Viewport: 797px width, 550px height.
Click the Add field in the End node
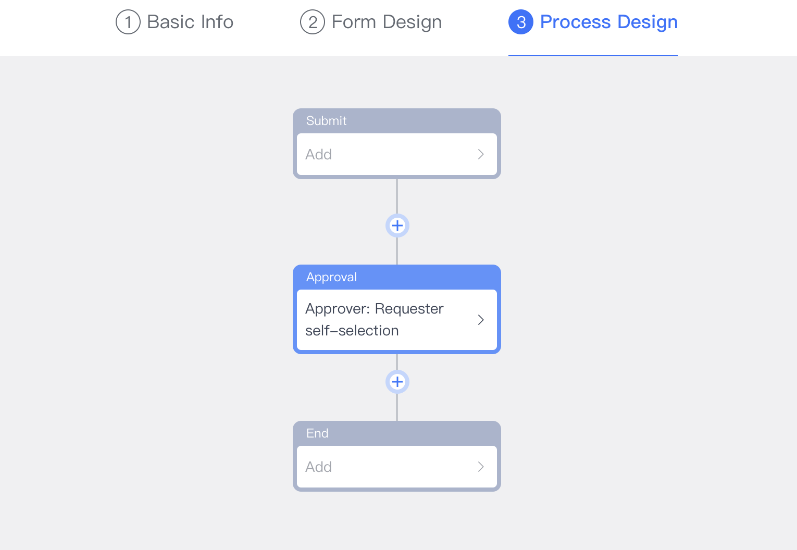click(x=365, y=467)
